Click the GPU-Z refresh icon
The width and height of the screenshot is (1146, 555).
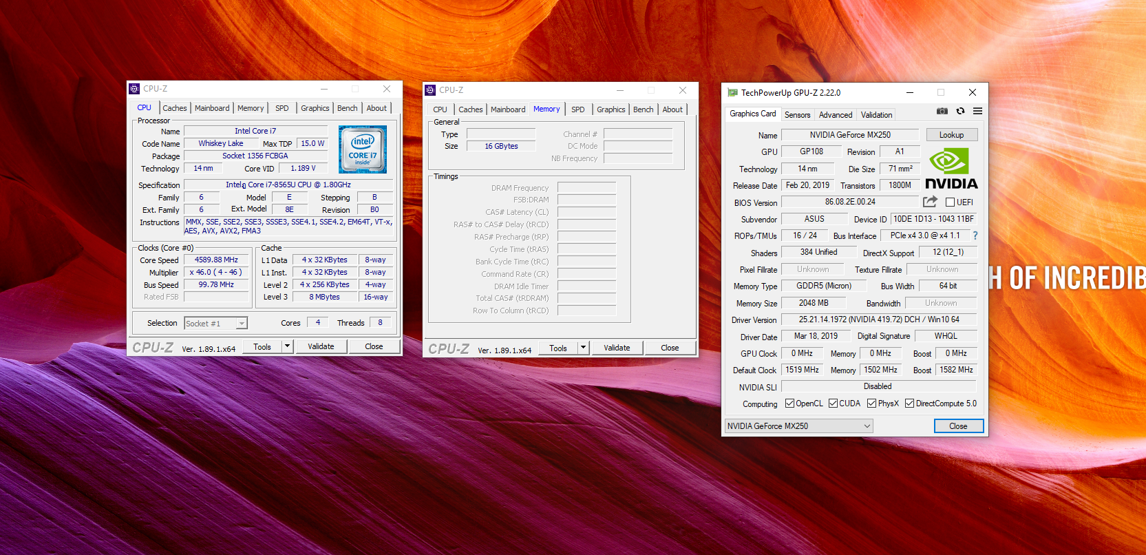(x=960, y=111)
